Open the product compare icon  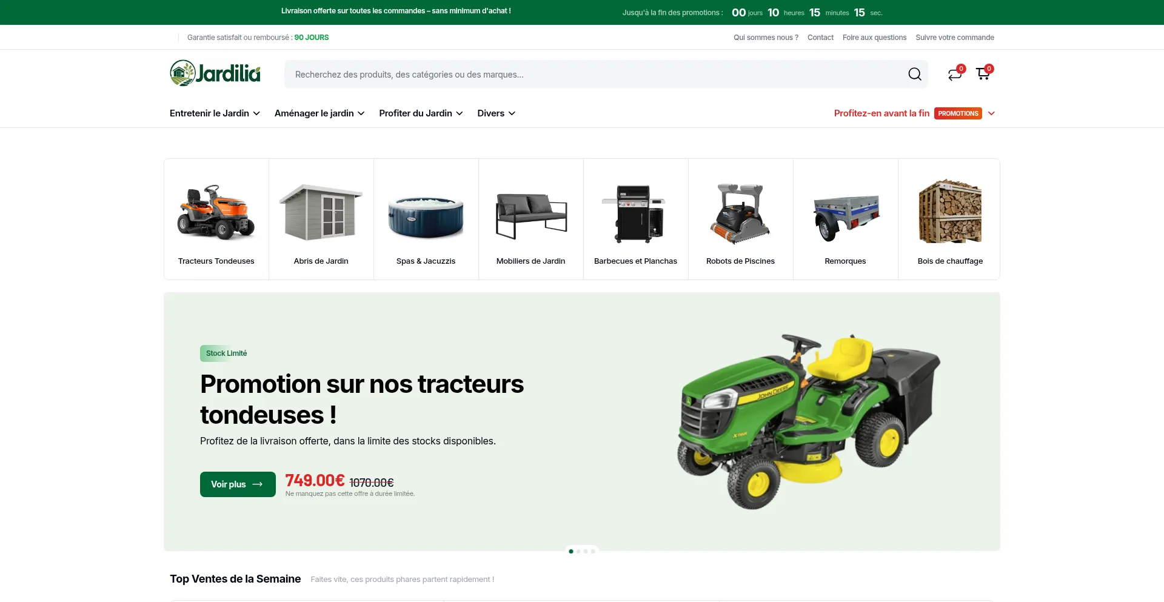(955, 74)
